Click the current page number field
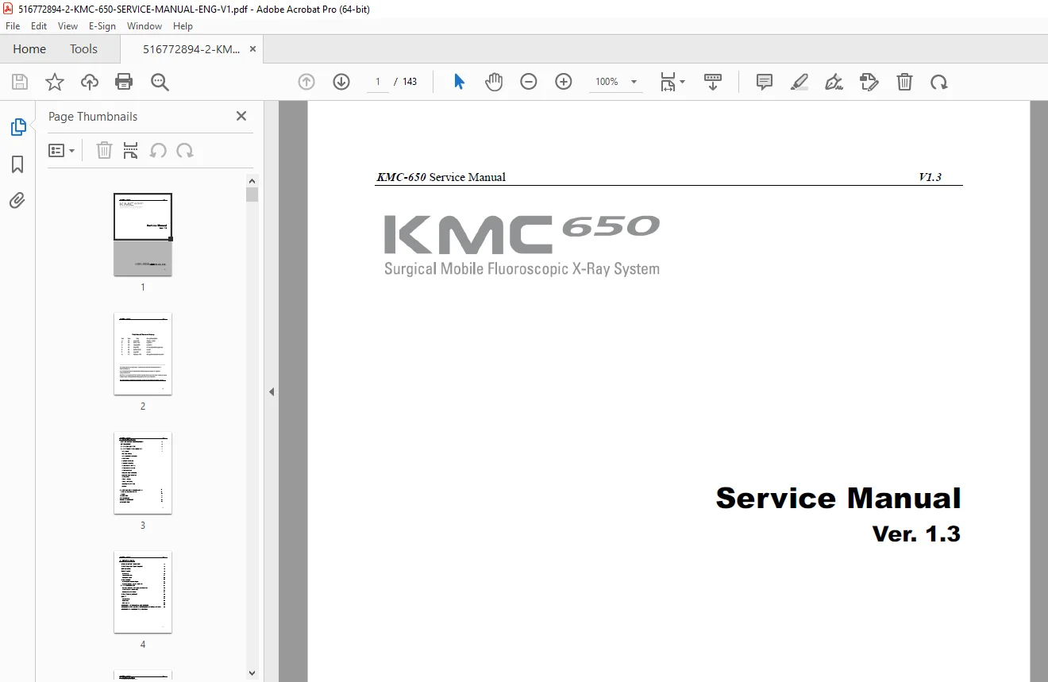Image resolution: width=1048 pixels, height=682 pixels. [377, 82]
